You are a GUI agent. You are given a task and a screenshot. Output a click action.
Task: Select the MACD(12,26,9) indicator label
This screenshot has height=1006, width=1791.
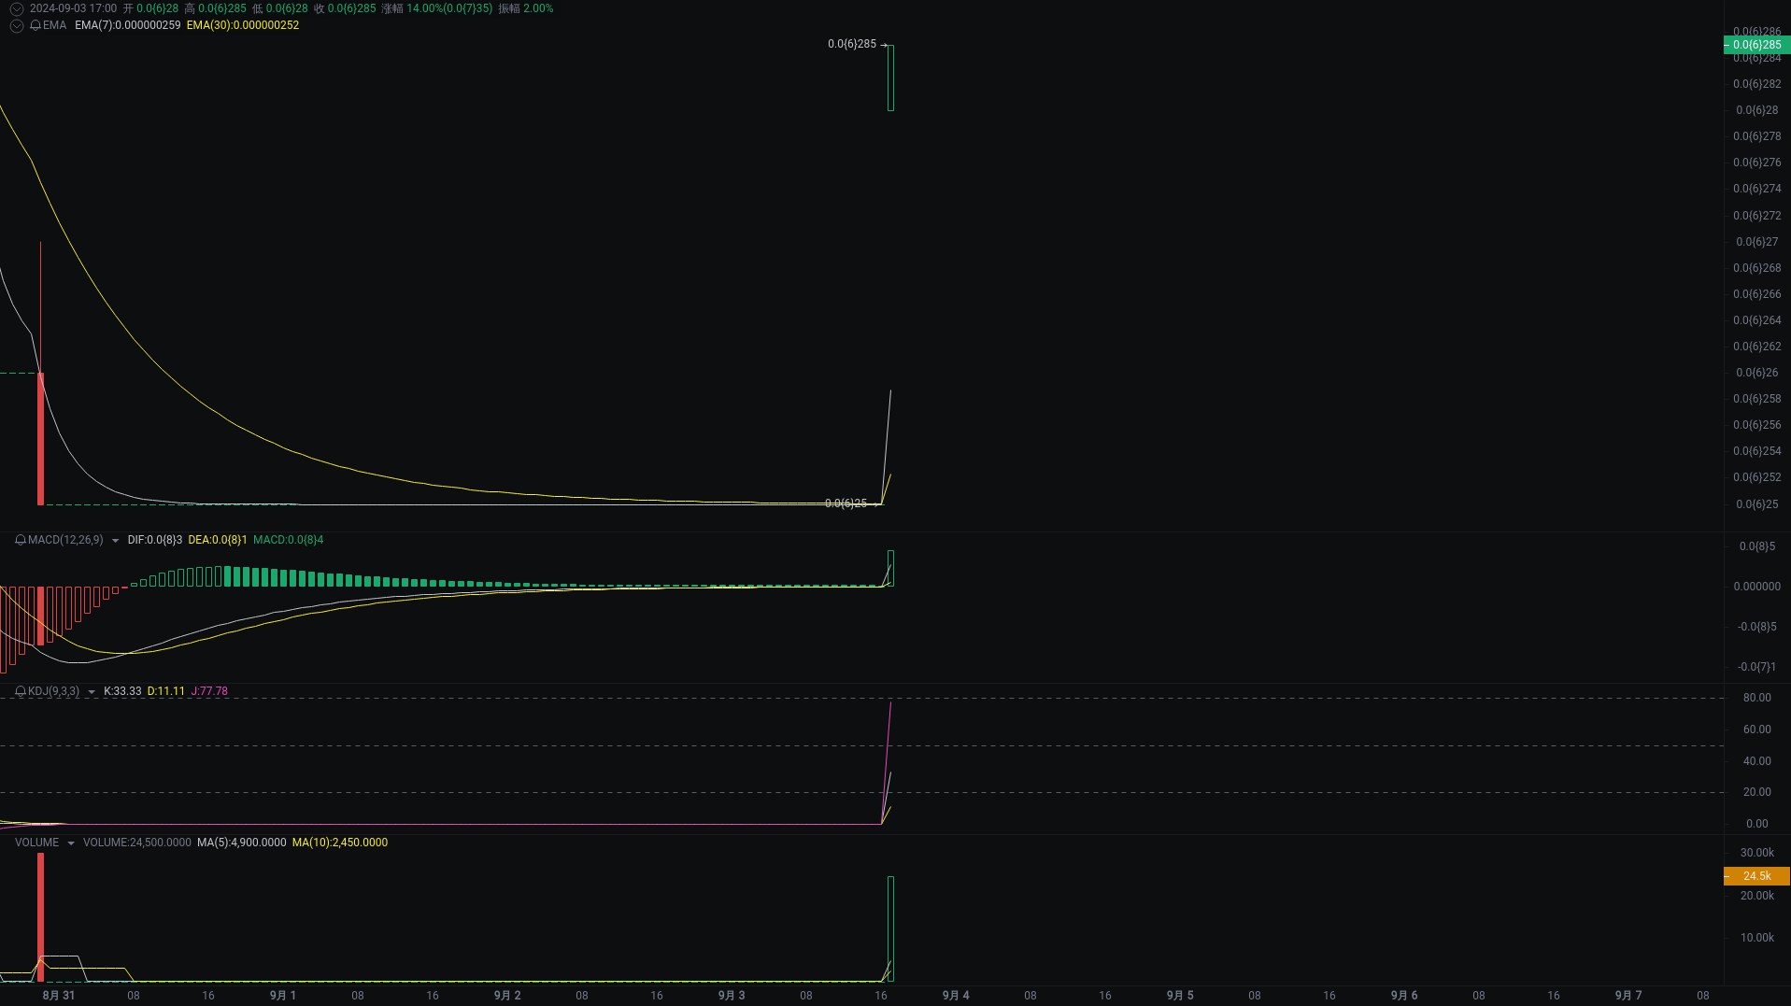click(65, 540)
